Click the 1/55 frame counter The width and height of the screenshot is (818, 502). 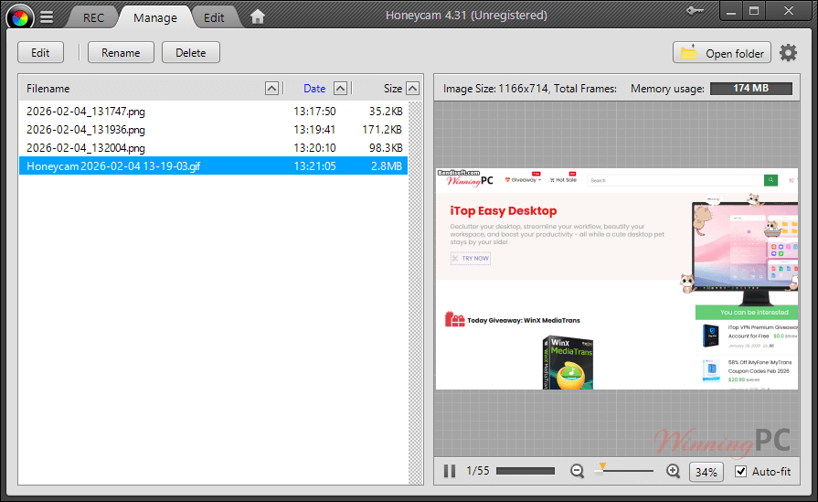click(478, 471)
